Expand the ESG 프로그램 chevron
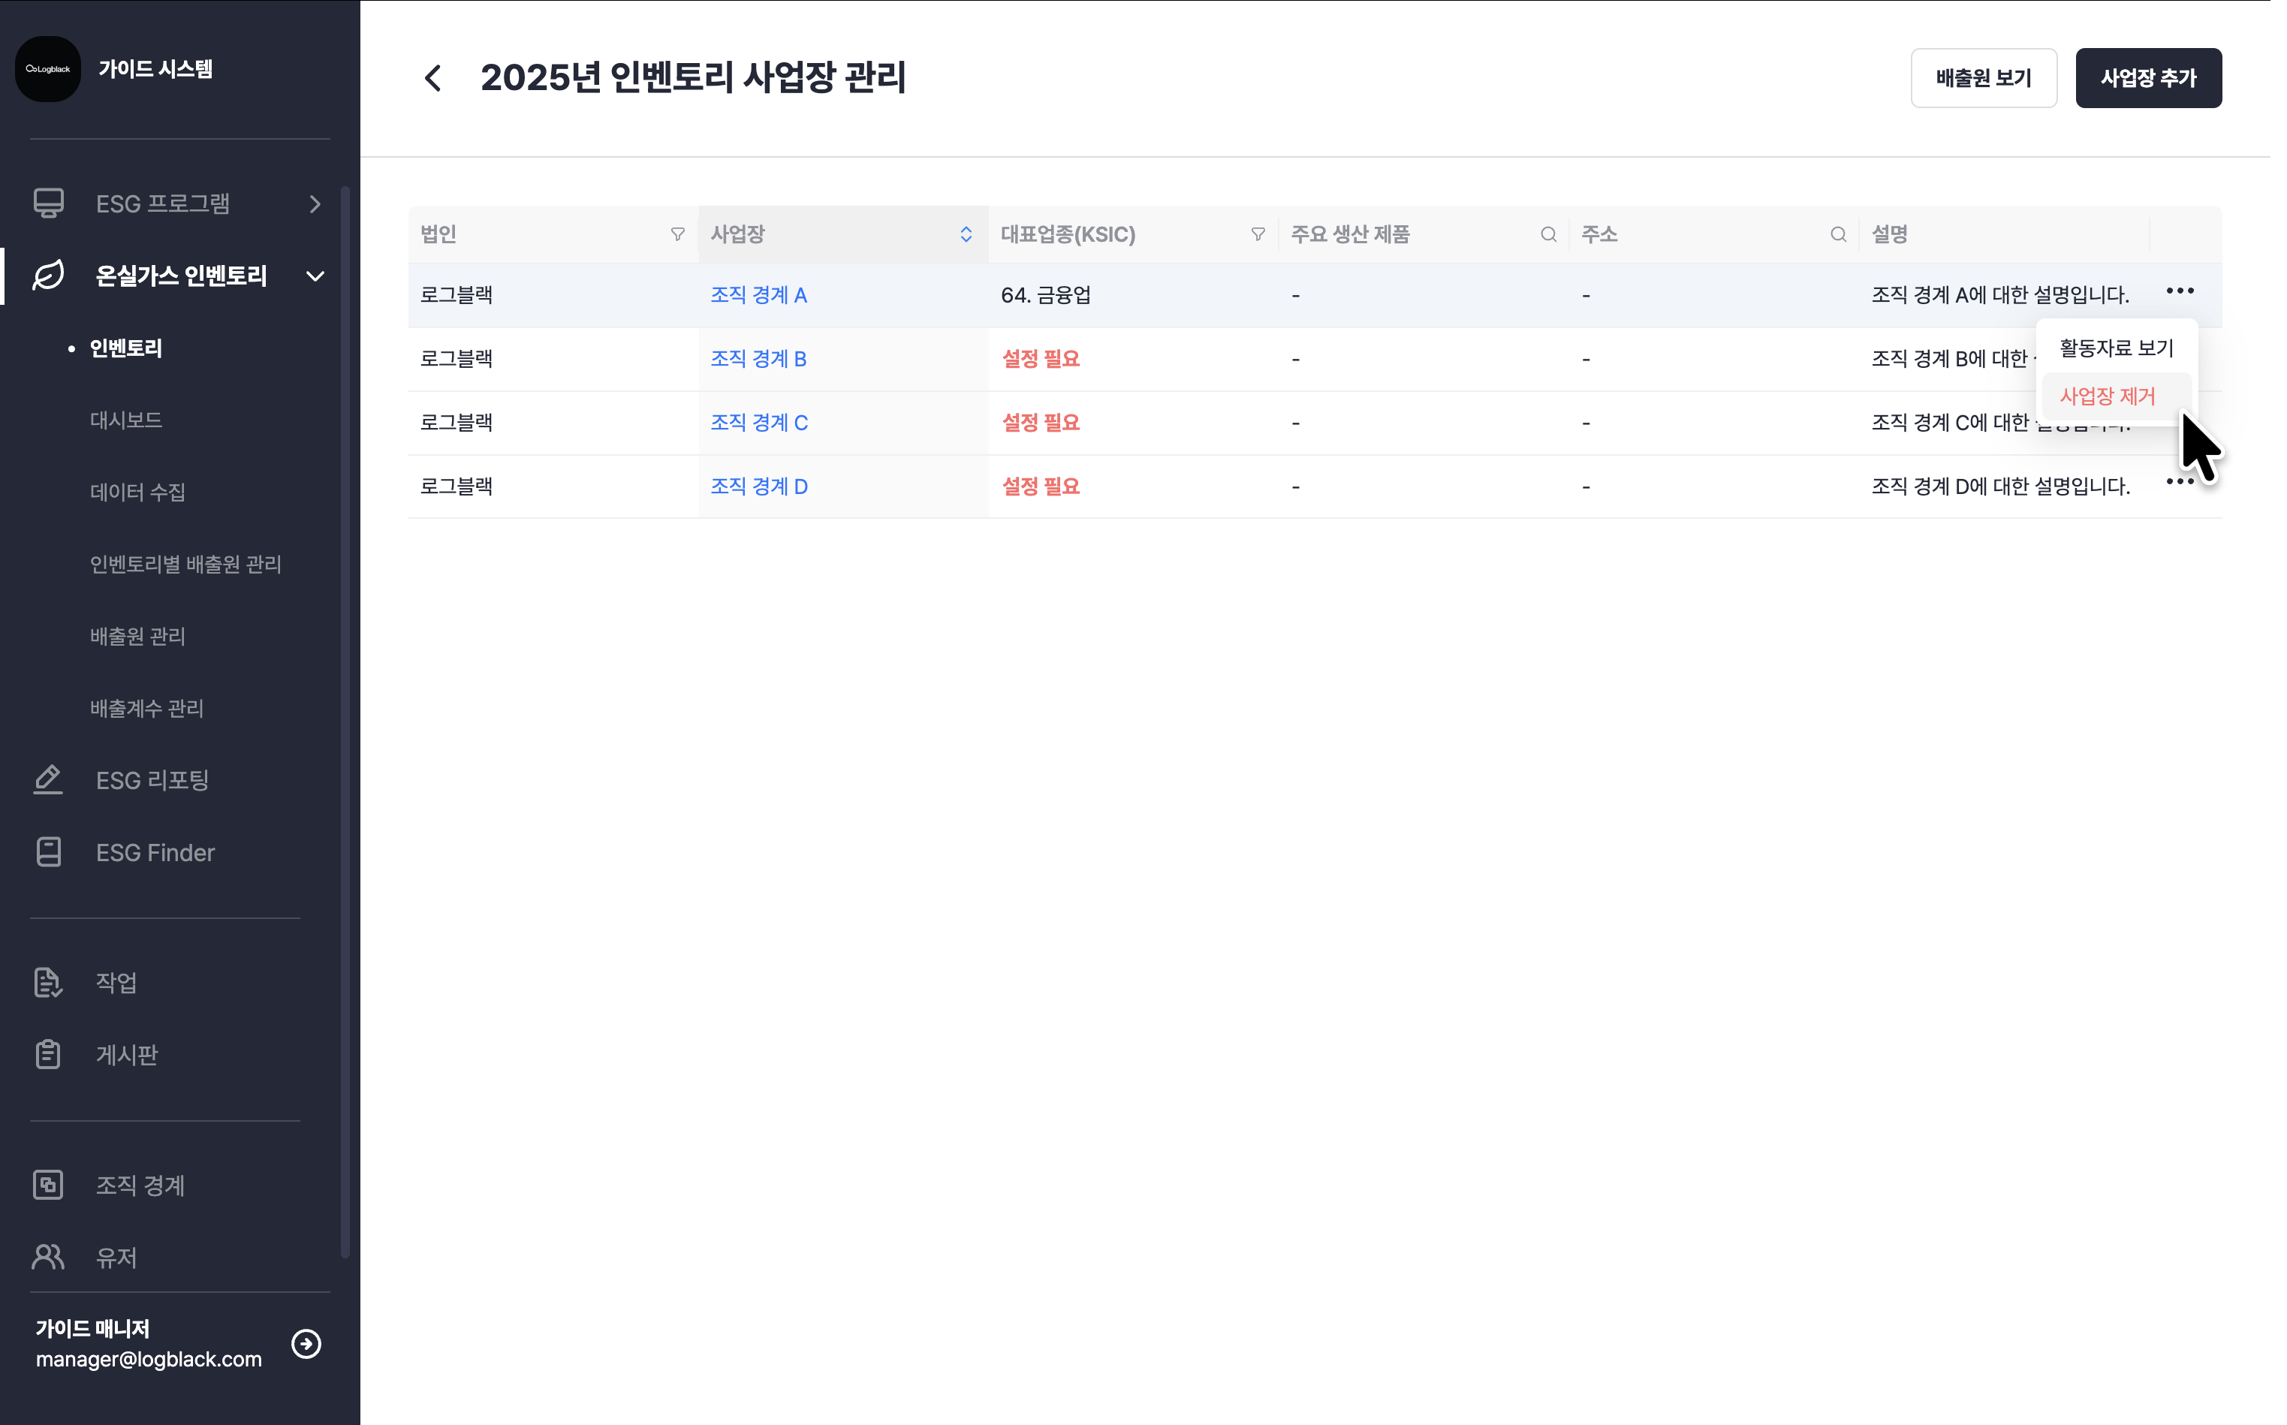 315,203
